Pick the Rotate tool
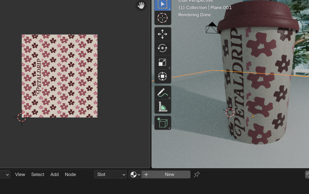This screenshot has width=309, height=194. (x=163, y=48)
